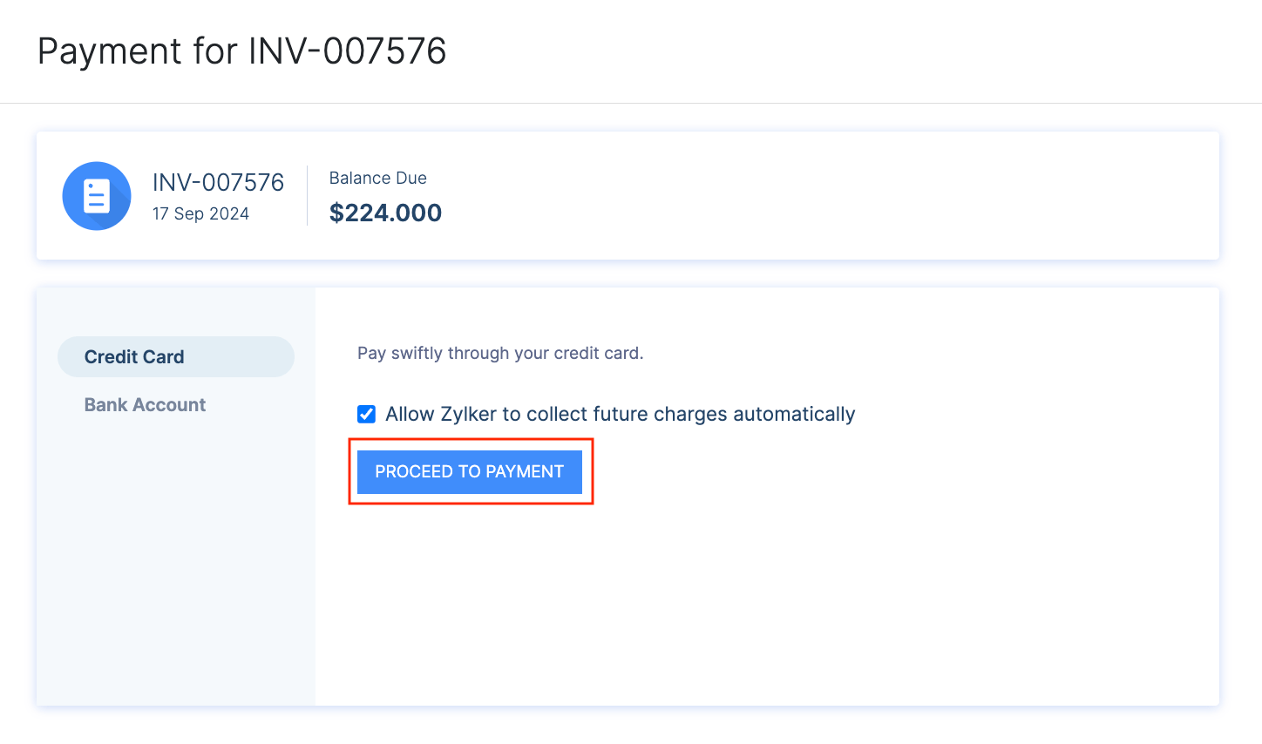Viewport: 1262px width, 744px height.
Task: Click the word 'Bank' in the sidebar
Action: (106, 405)
